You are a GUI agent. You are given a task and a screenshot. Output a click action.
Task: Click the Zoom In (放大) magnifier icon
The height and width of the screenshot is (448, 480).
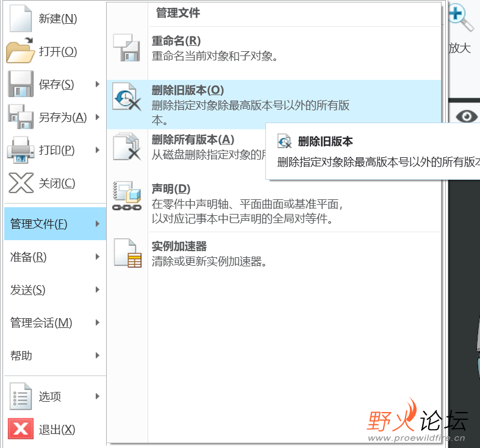[x=460, y=17]
